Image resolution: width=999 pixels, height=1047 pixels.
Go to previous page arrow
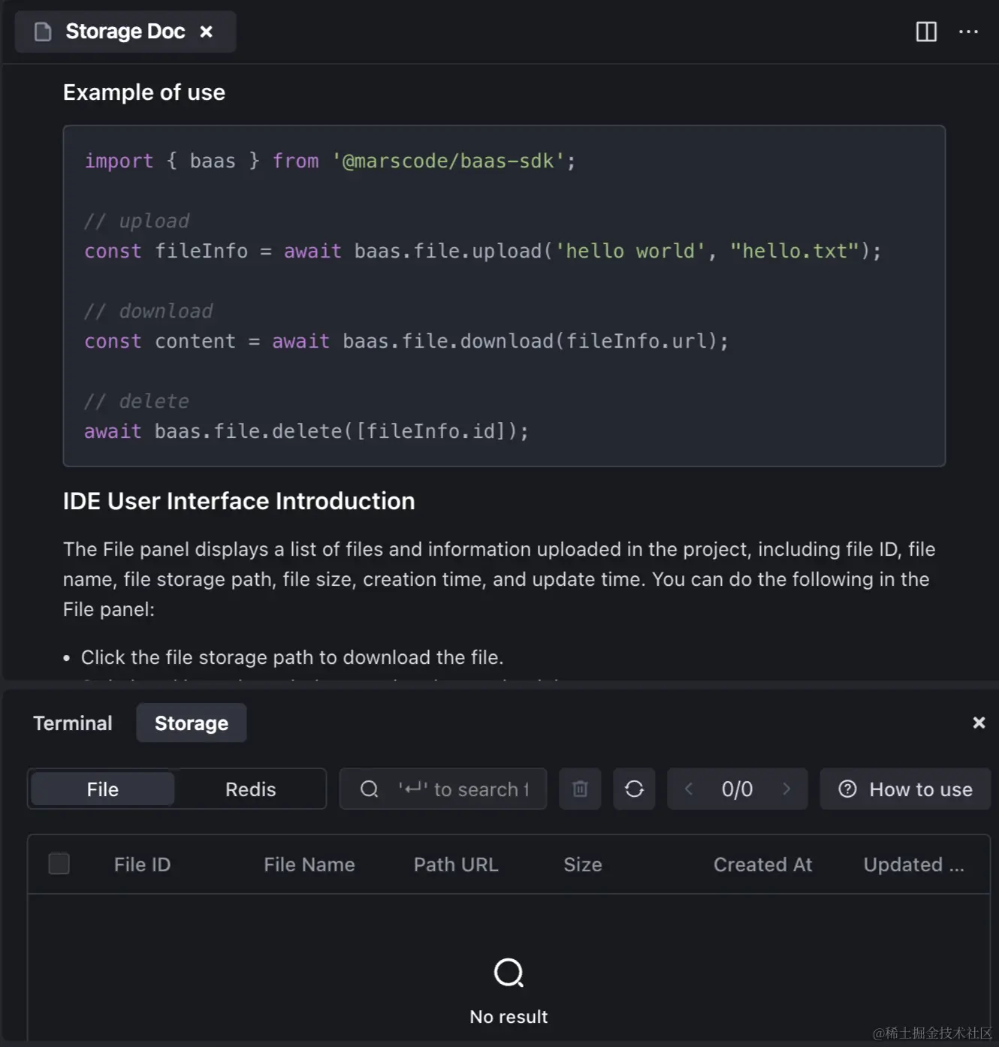coord(689,789)
